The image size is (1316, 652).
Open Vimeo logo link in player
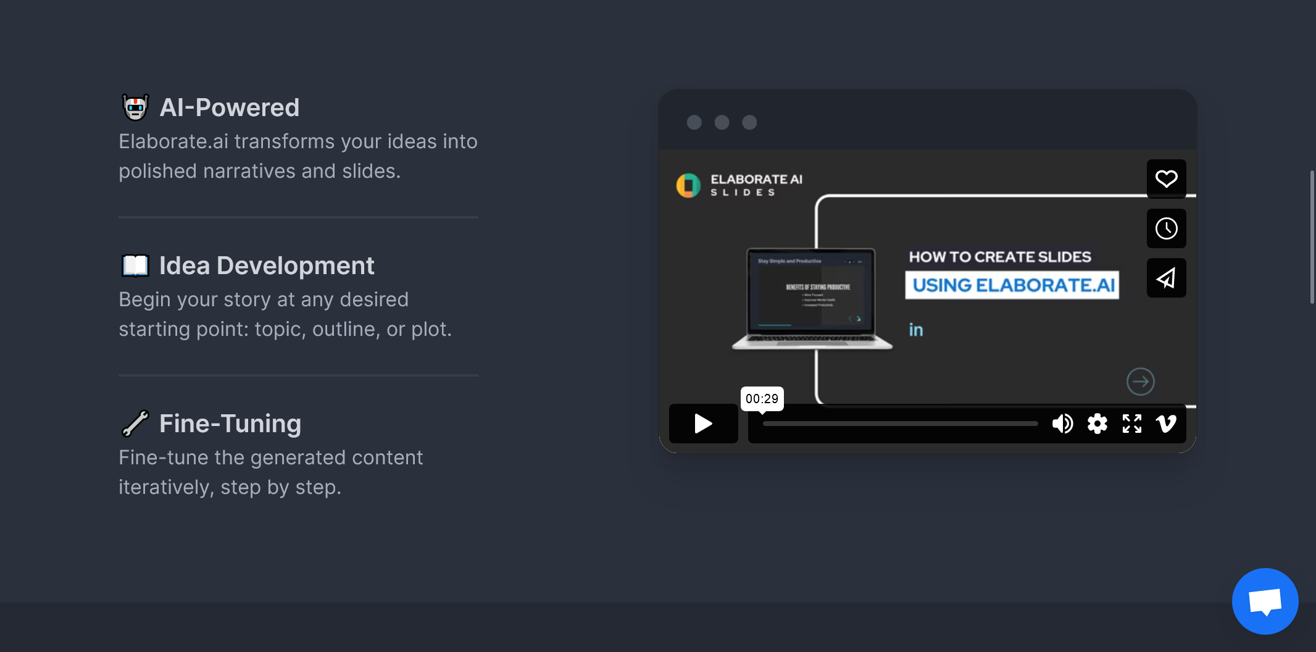pyautogui.click(x=1166, y=424)
